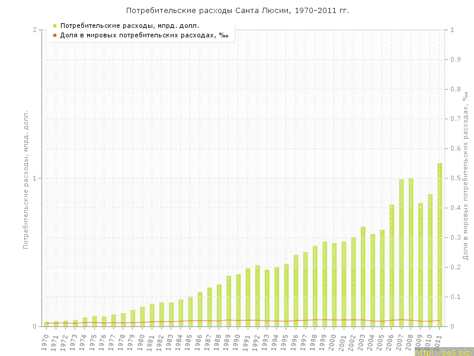Click the right axis title 'Доля в мировых потребительских расходах'
This screenshot has width=474, height=356.
pyautogui.click(x=465, y=176)
